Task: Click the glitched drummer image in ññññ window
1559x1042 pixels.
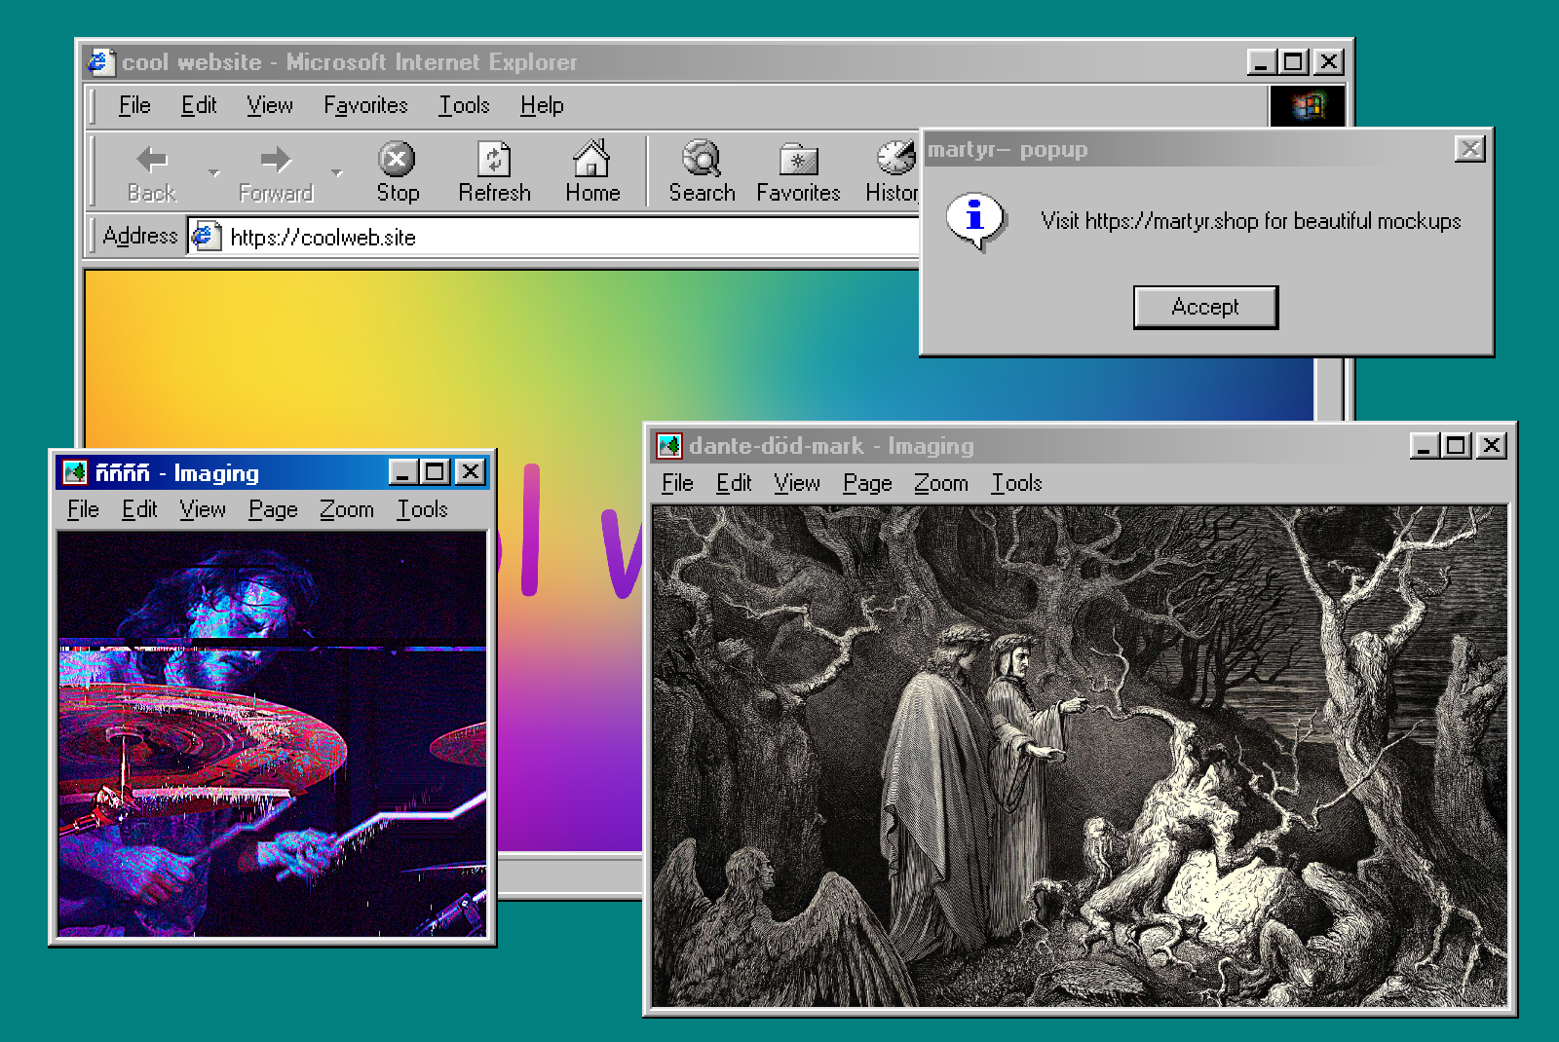Action: click(272, 733)
